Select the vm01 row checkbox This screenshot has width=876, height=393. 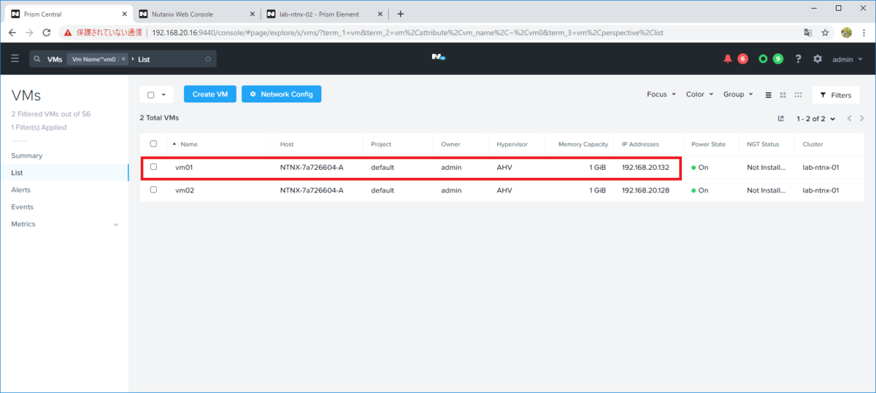coord(153,167)
